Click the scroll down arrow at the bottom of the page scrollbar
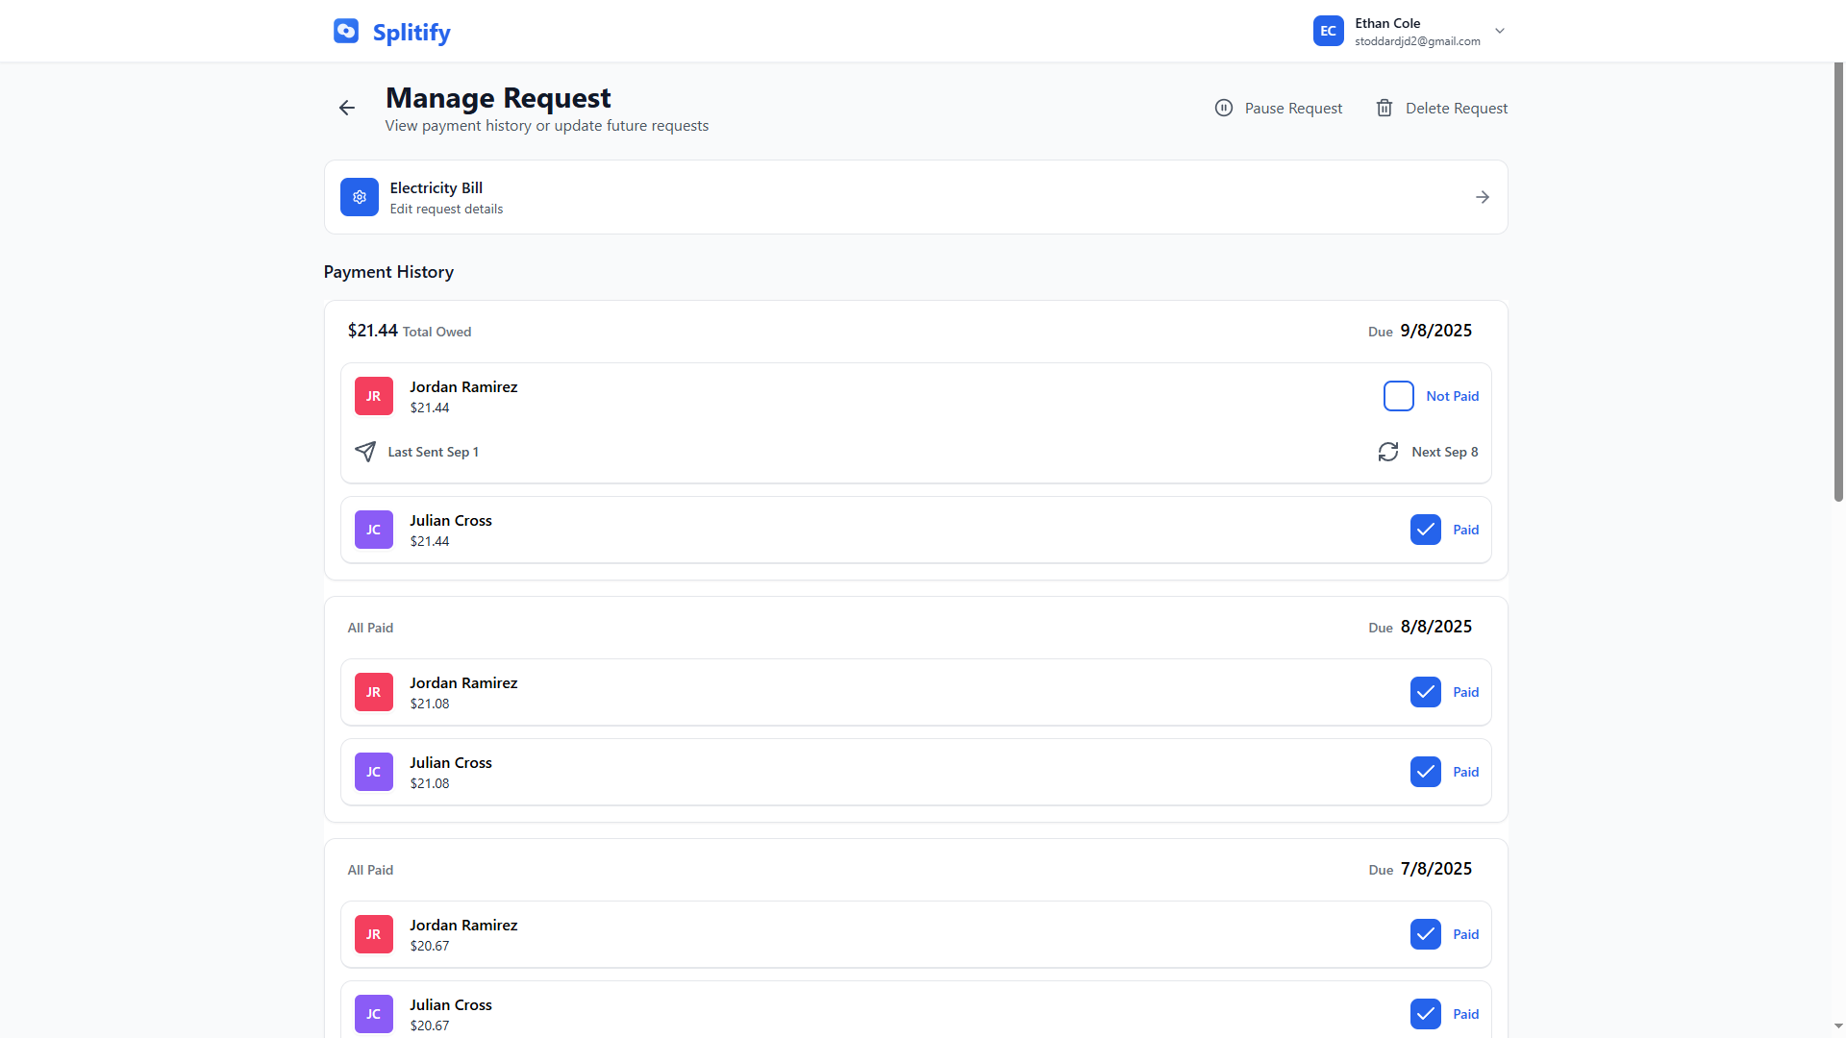 click(1837, 1026)
